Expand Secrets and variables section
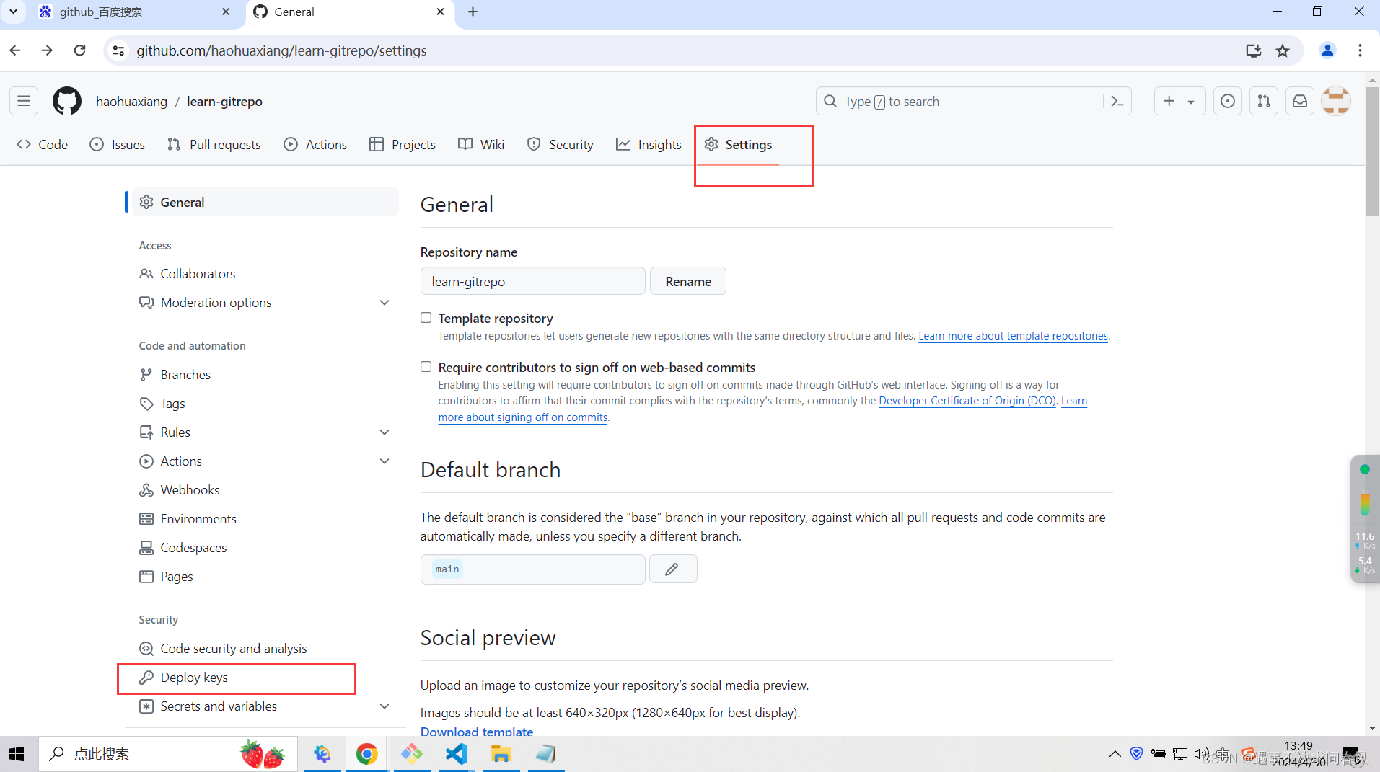The width and height of the screenshot is (1380, 772). pos(384,706)
